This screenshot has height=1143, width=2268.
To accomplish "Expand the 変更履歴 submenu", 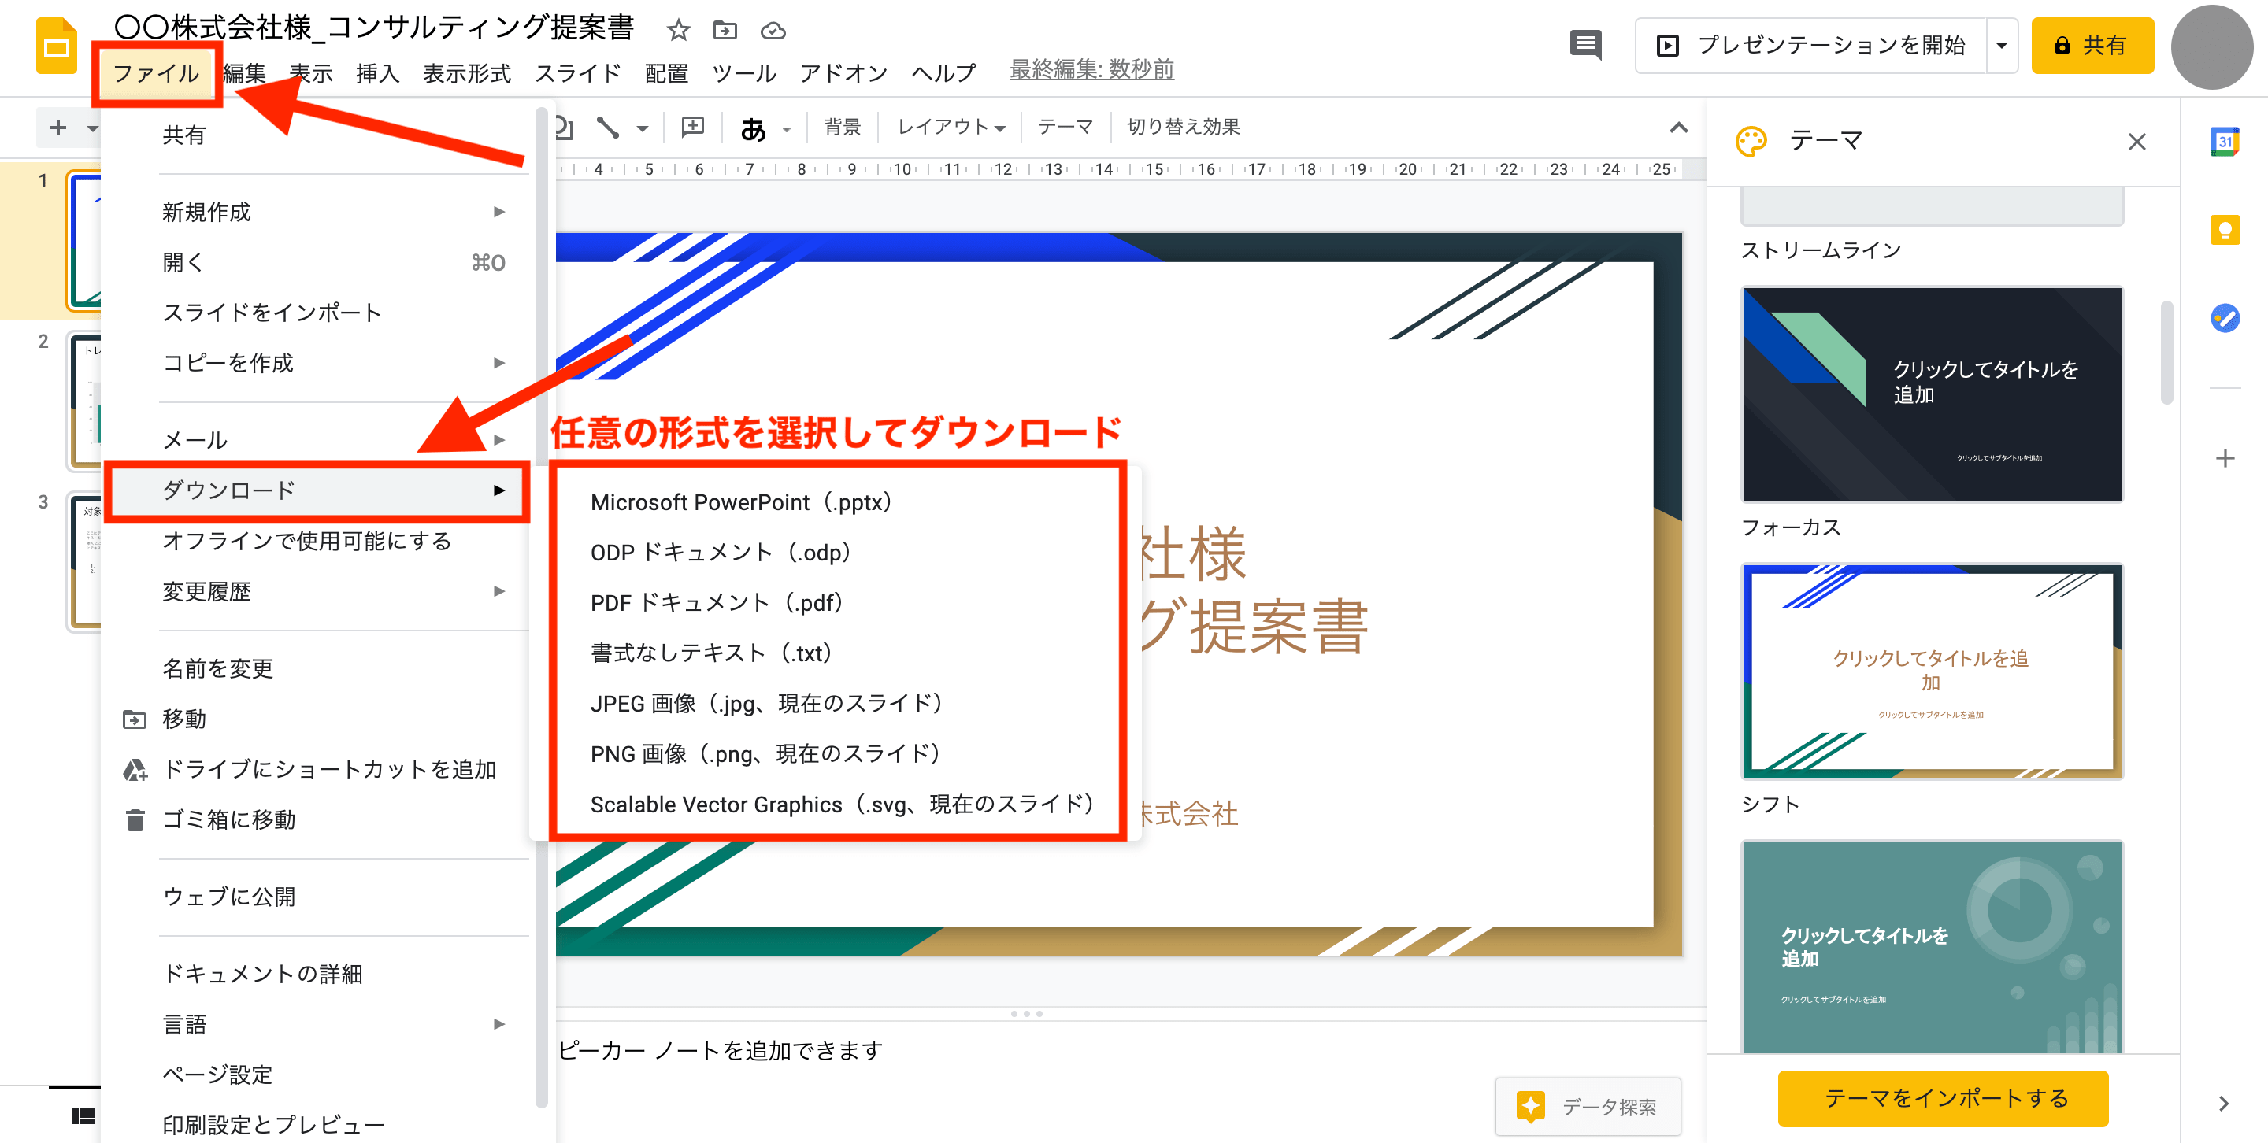I will [x=499, y=591].
